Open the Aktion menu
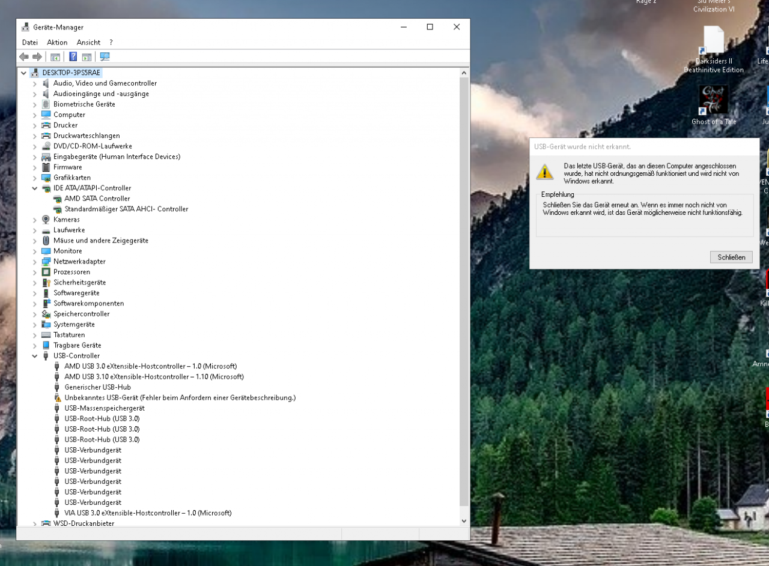This screenshot has width=769, height=566. (57, 43)
